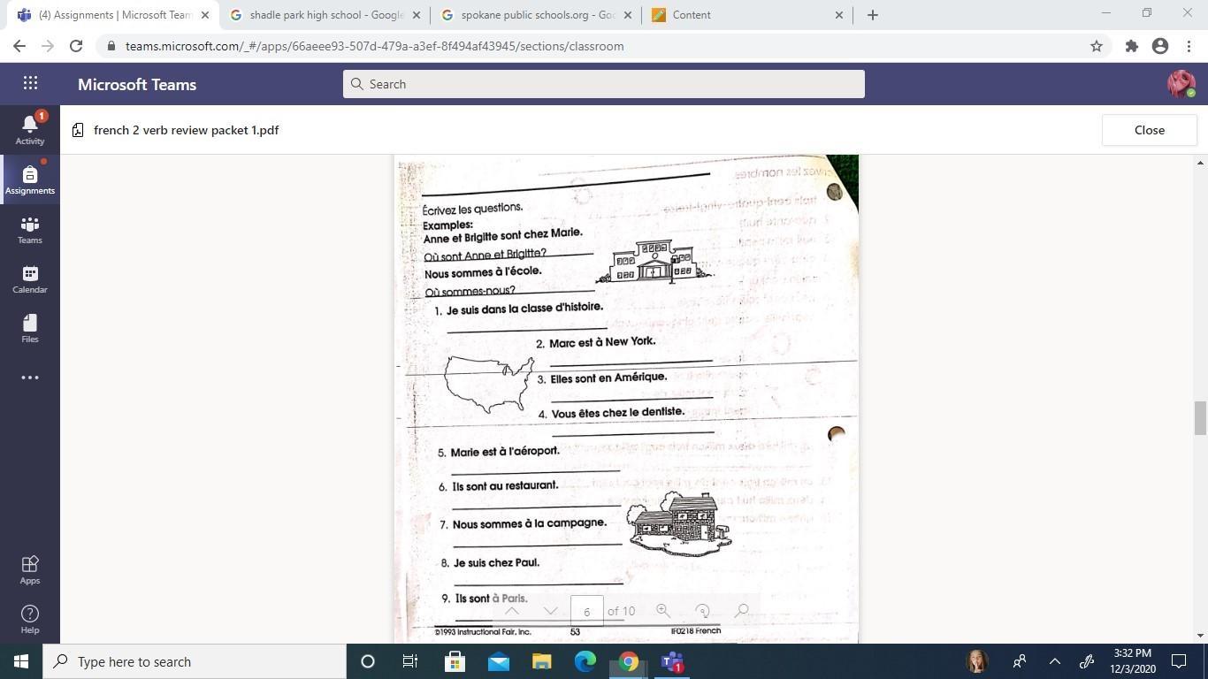Click the United States map drawing

click(489, 384)
